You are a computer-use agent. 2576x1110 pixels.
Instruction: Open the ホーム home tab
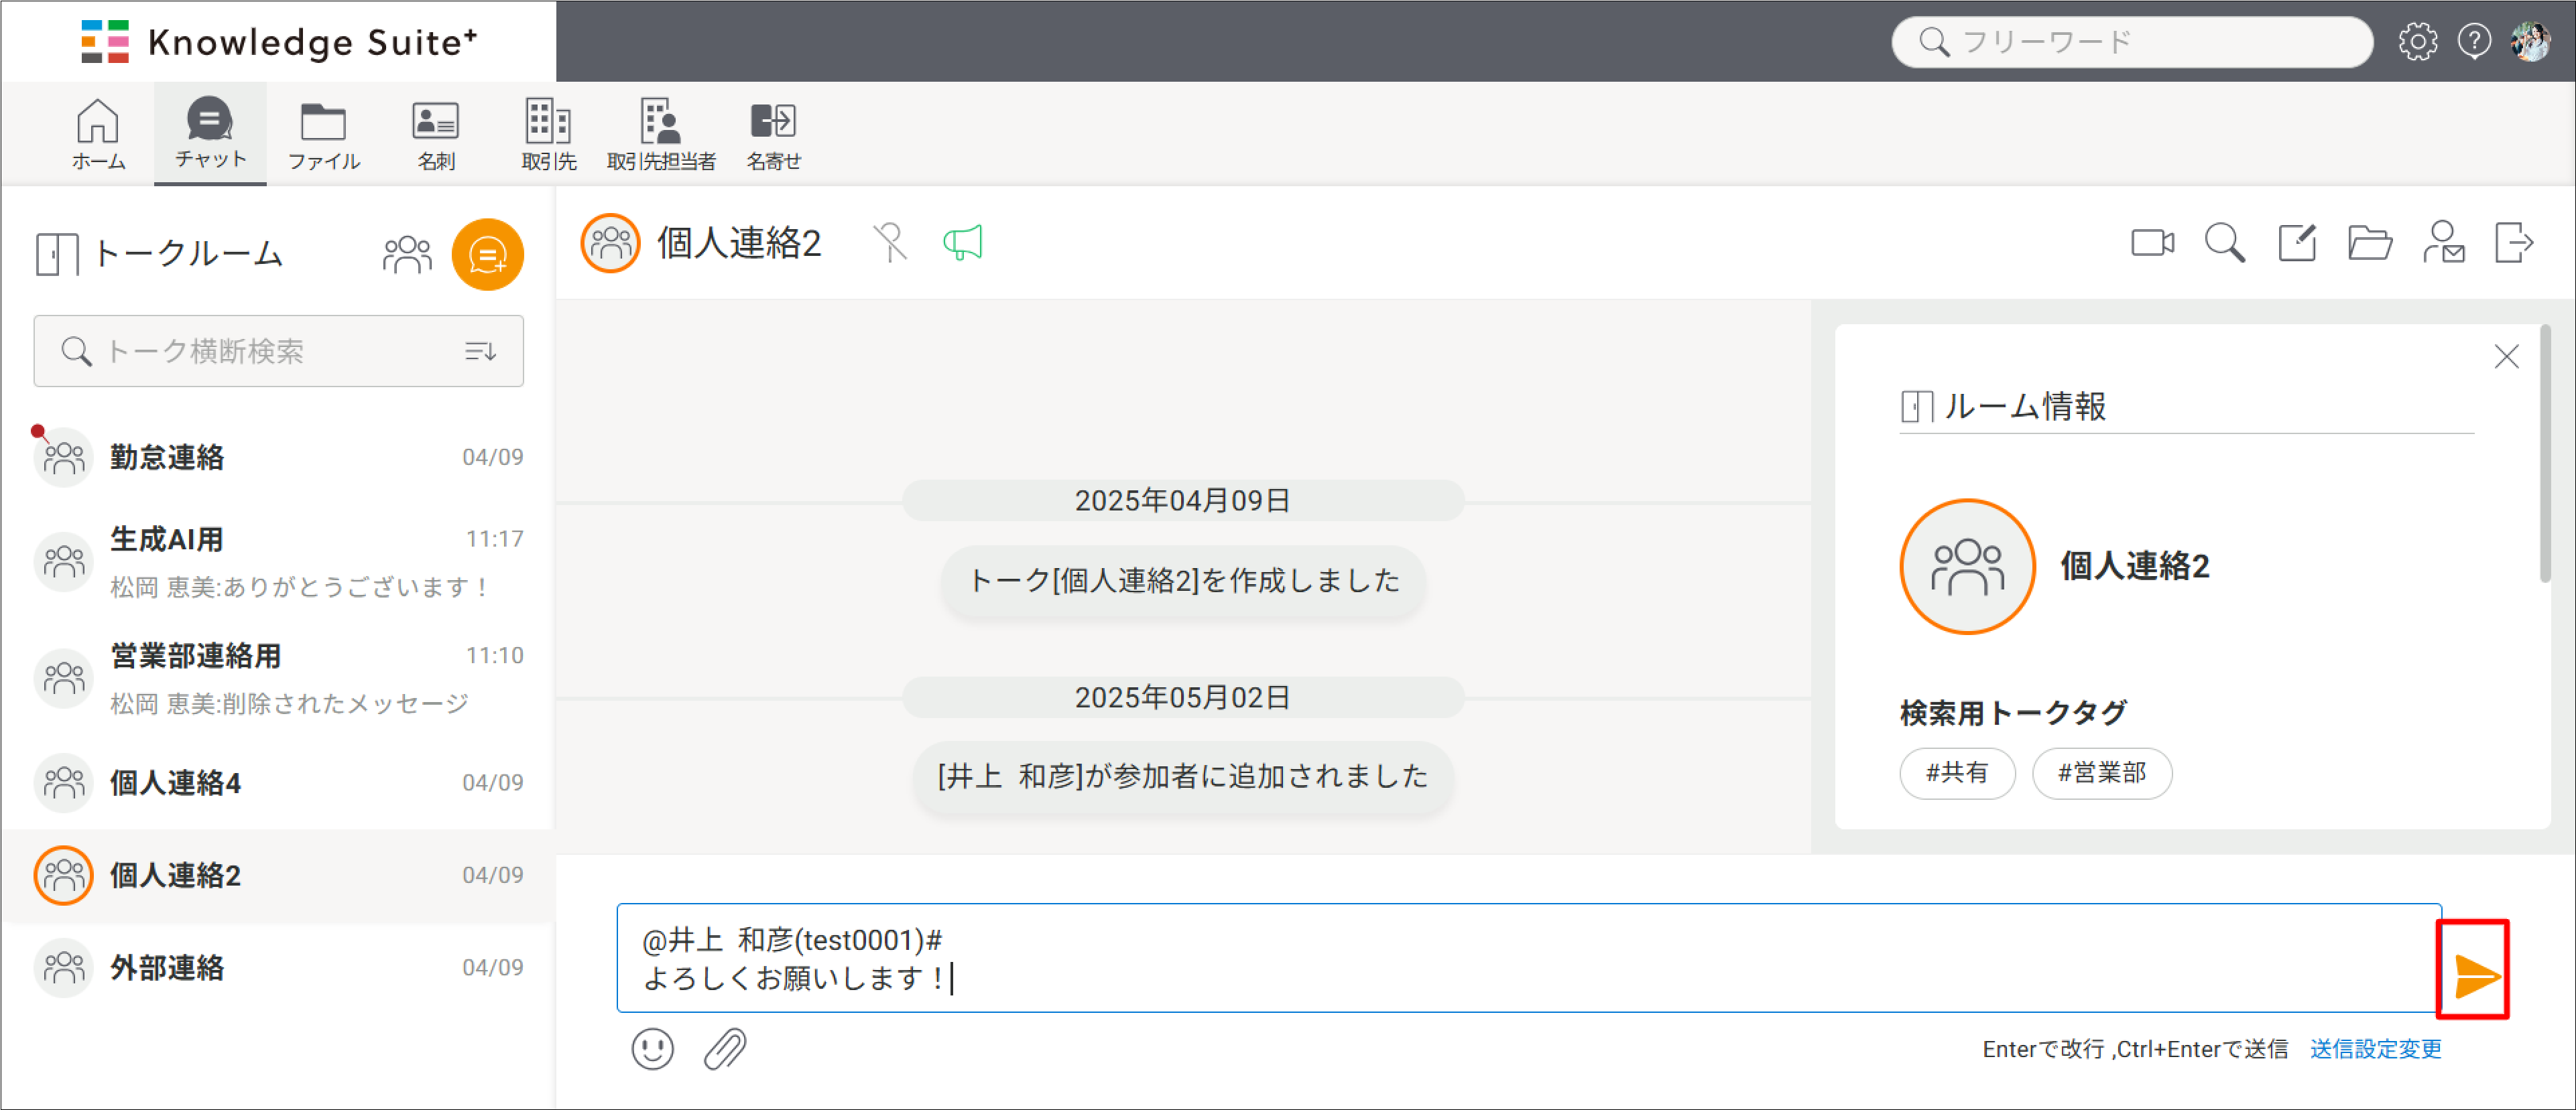(x=98, y=134)
